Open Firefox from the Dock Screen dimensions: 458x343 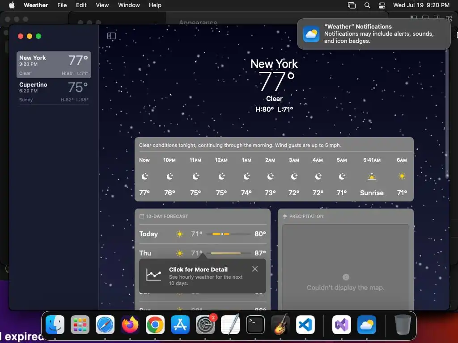pyautogui.click(x=130, y=324)
